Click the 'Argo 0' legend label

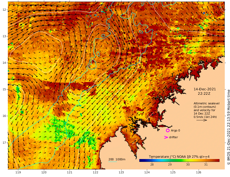(x=175, y=130)
